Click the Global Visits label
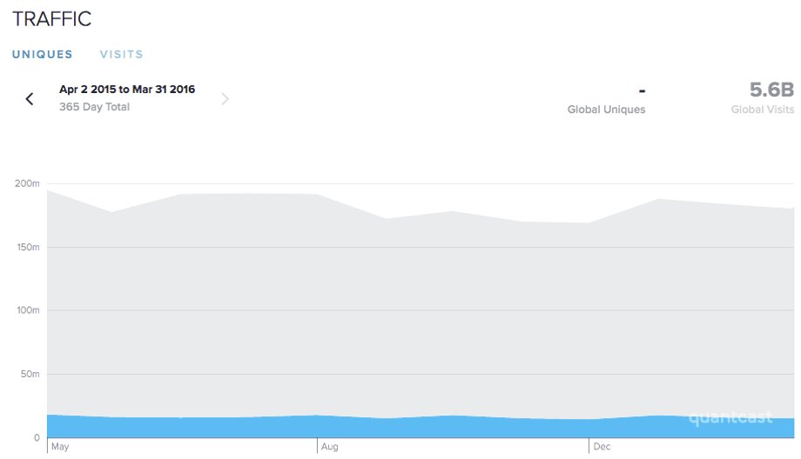The image size is (801, 459). click(x=762, y=110)
